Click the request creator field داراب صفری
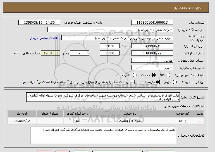This screenshot has height=152, width=215. [117, 38]
